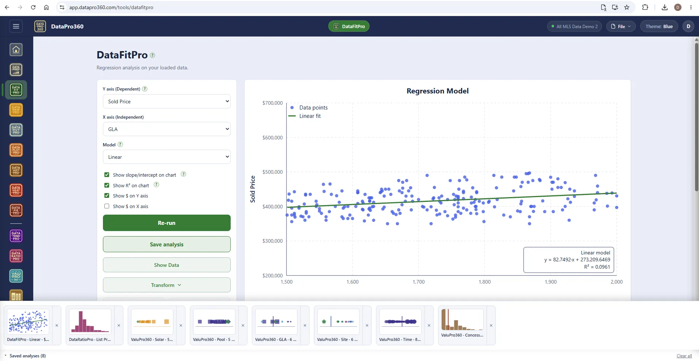Enable Show $ on X axis
Image resolution: width=699 pixels, height=361 pixels.
[107, 206]
